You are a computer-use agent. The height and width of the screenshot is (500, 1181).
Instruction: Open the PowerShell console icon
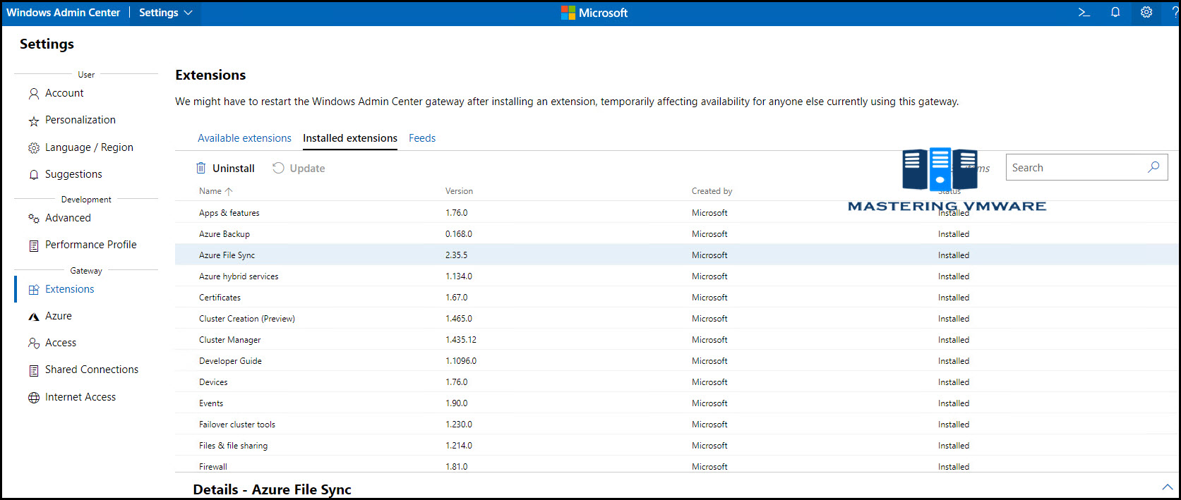tap(1084, 12)
